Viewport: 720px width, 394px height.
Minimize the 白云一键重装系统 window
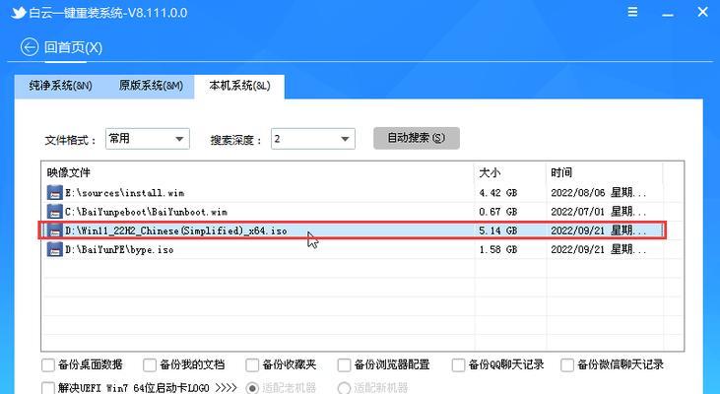(668, 13)
